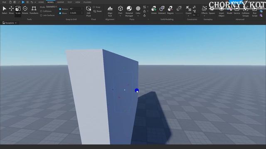This screenshot has height=149, width=266.
Task: Open the gray Color swatch
Action: point(138,8)
